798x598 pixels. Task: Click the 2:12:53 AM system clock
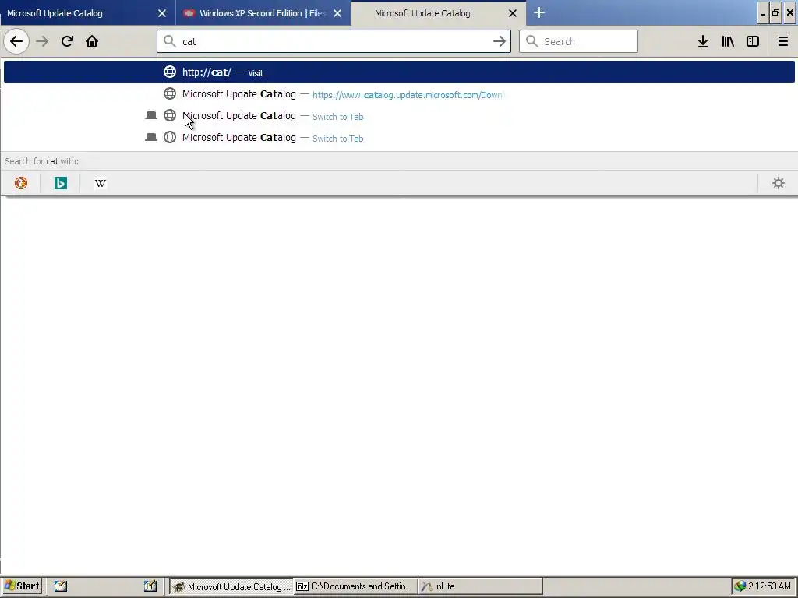pos(769,586)
